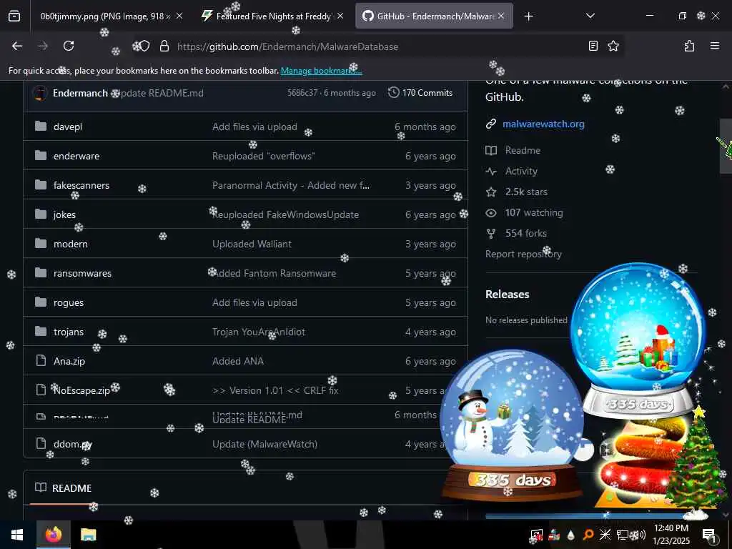Open the fakescanners folder
732x549 pixels.
pos(81,185)
